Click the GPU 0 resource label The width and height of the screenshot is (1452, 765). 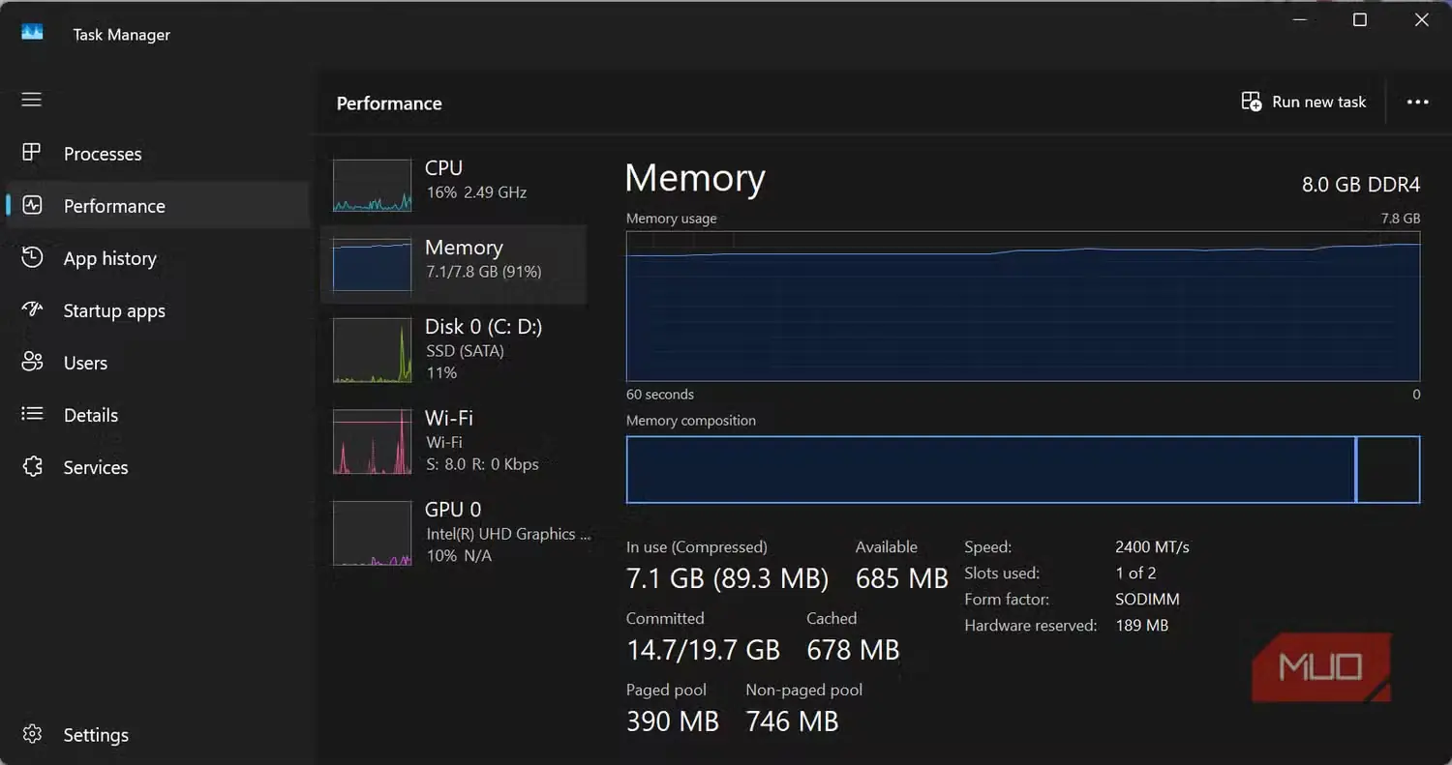pos(453,509)
